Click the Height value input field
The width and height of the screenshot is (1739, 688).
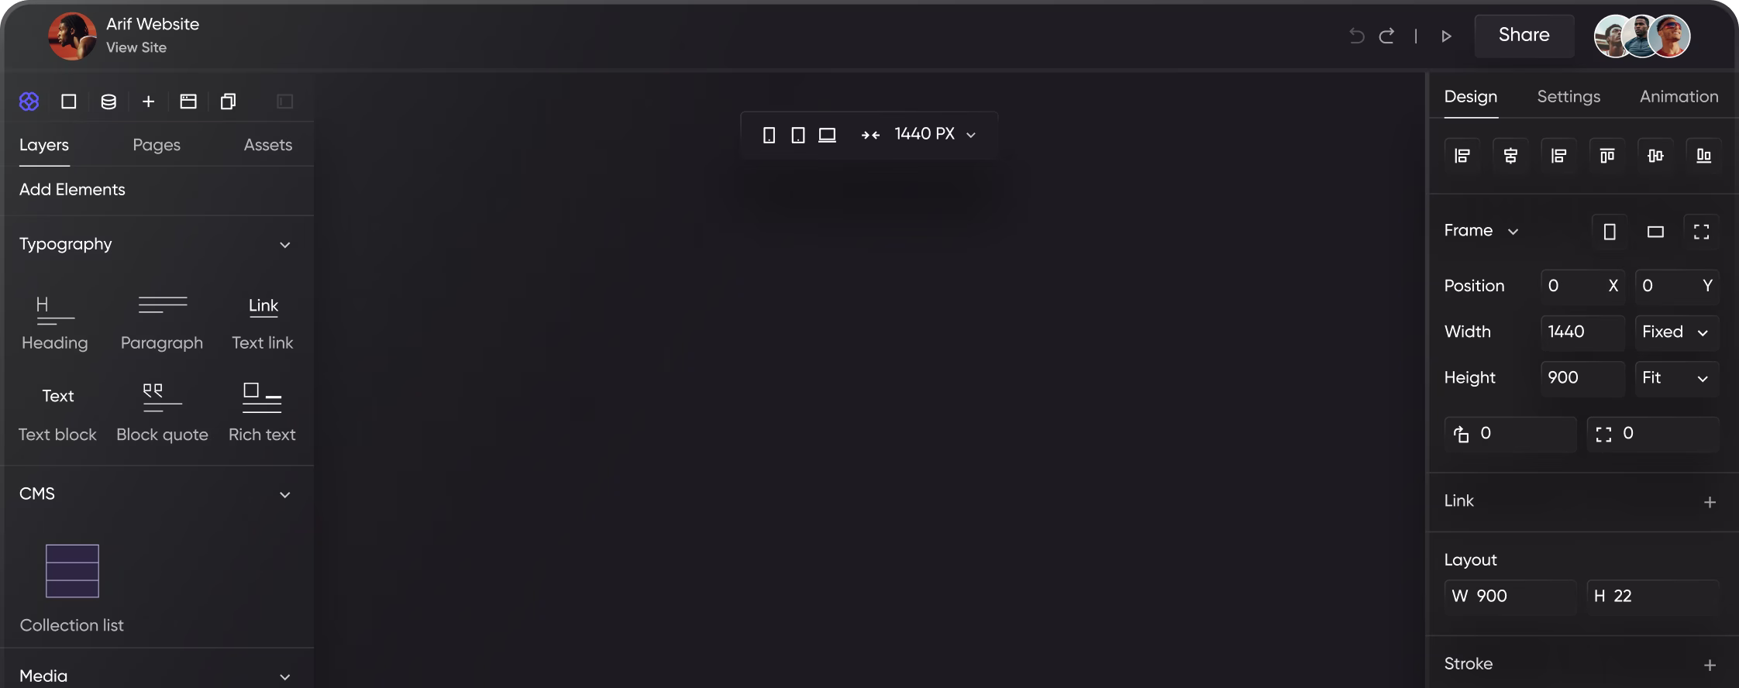click(1582, 378)
